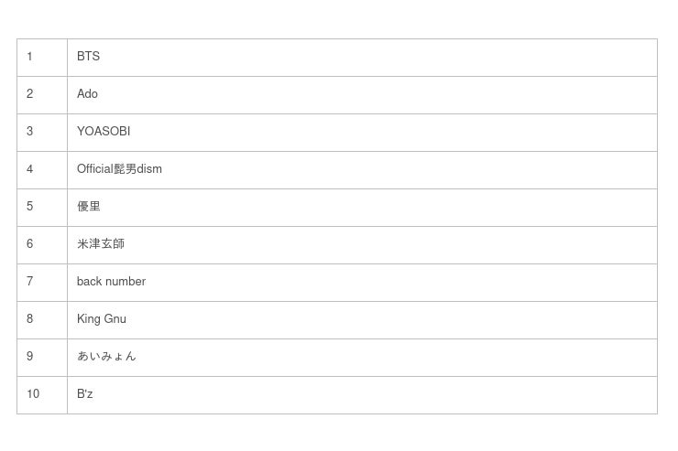Select the B'z entry
Screen dimensions: 678x451
[85, 394]
